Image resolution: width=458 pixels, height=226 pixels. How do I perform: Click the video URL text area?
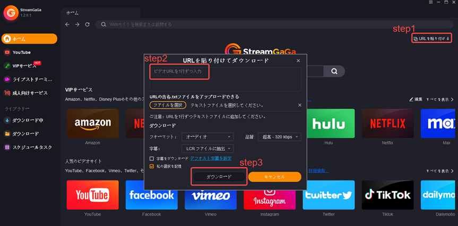[225, 79]
